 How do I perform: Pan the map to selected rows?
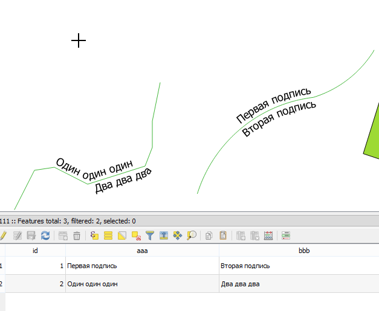click(x=178, y=235)
